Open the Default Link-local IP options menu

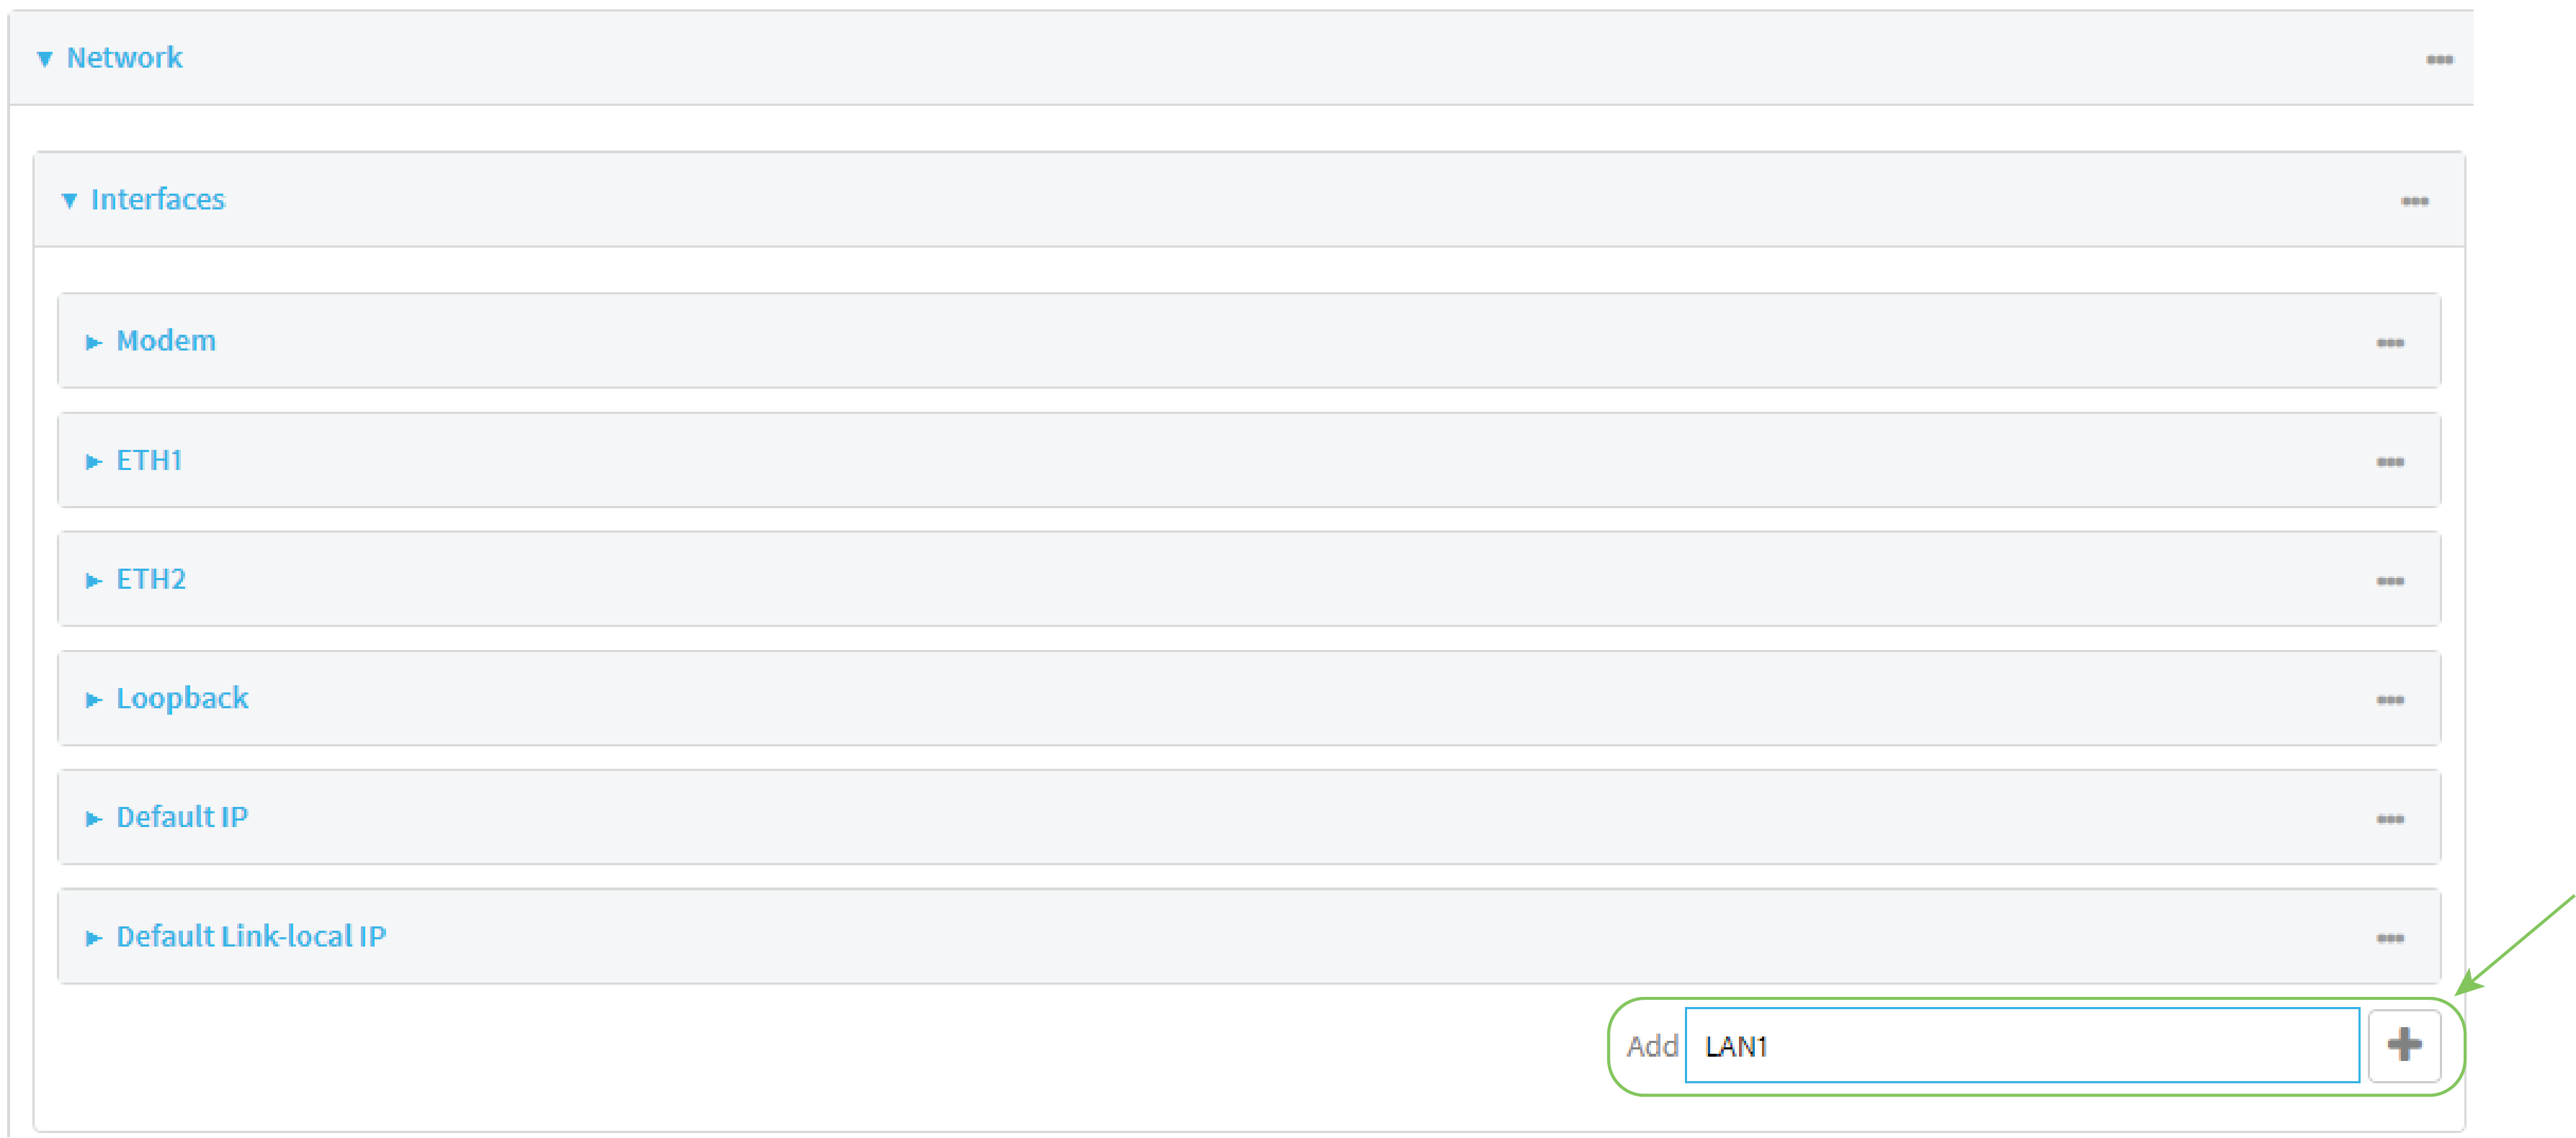click(2391, 936)
